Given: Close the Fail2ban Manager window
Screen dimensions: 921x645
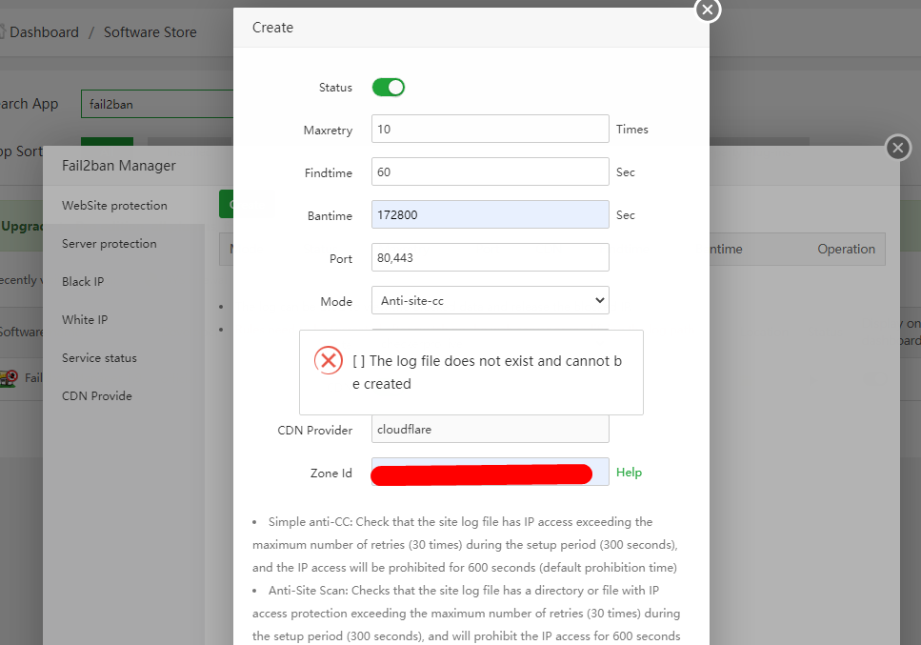Looking at the screenshot, I should (x=898, y=148).
